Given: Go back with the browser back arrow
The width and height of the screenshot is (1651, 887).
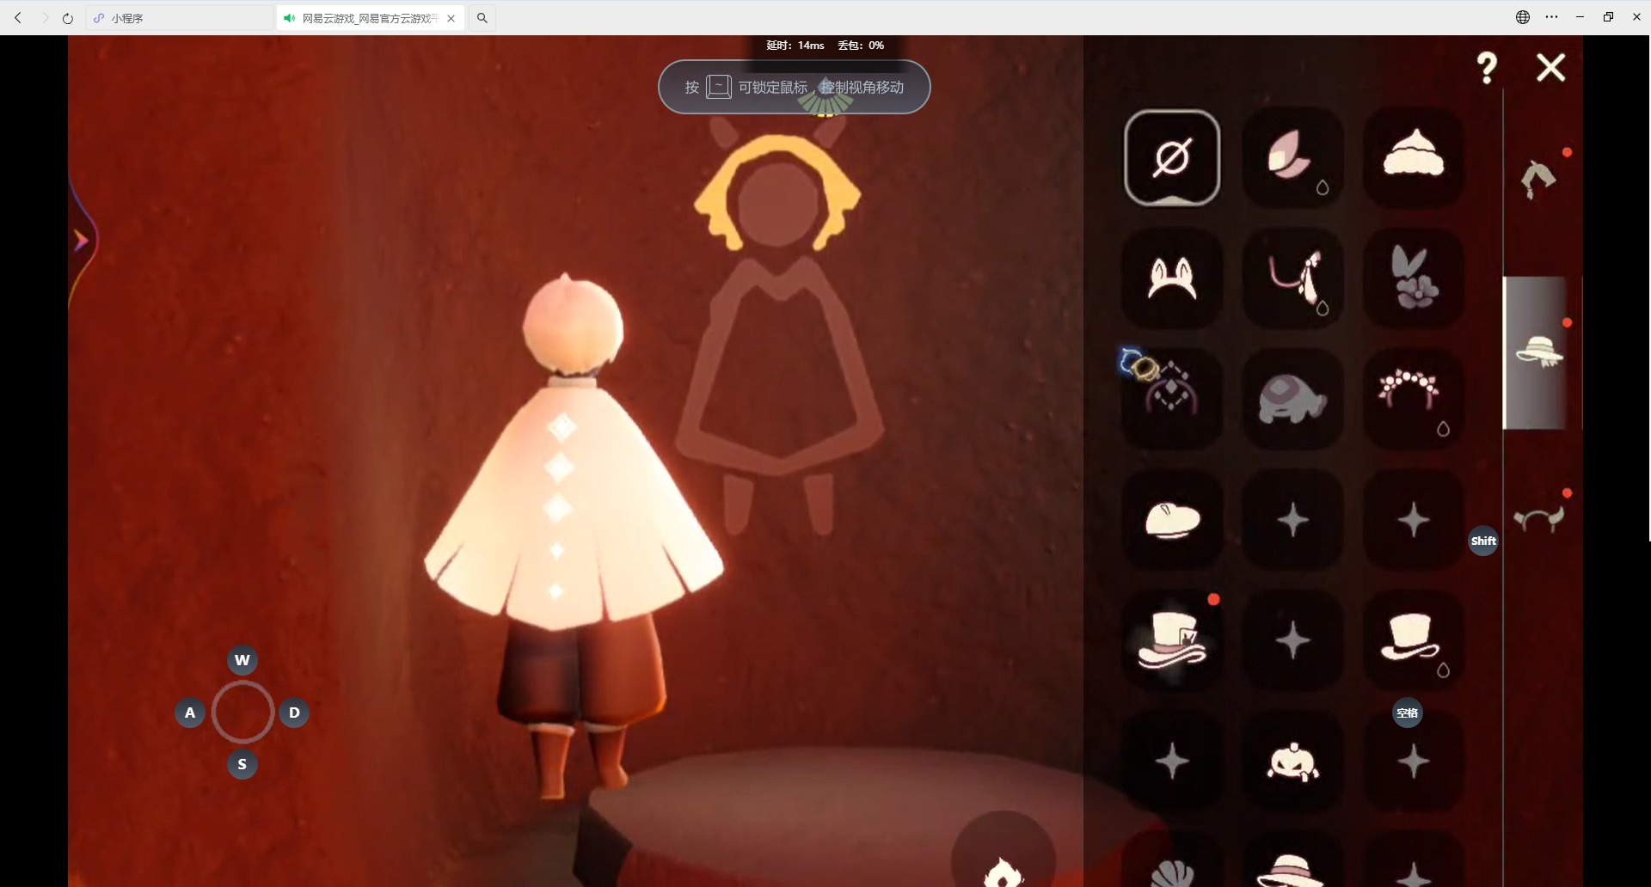Looking at the screenshot, I should tap(18, 18).
